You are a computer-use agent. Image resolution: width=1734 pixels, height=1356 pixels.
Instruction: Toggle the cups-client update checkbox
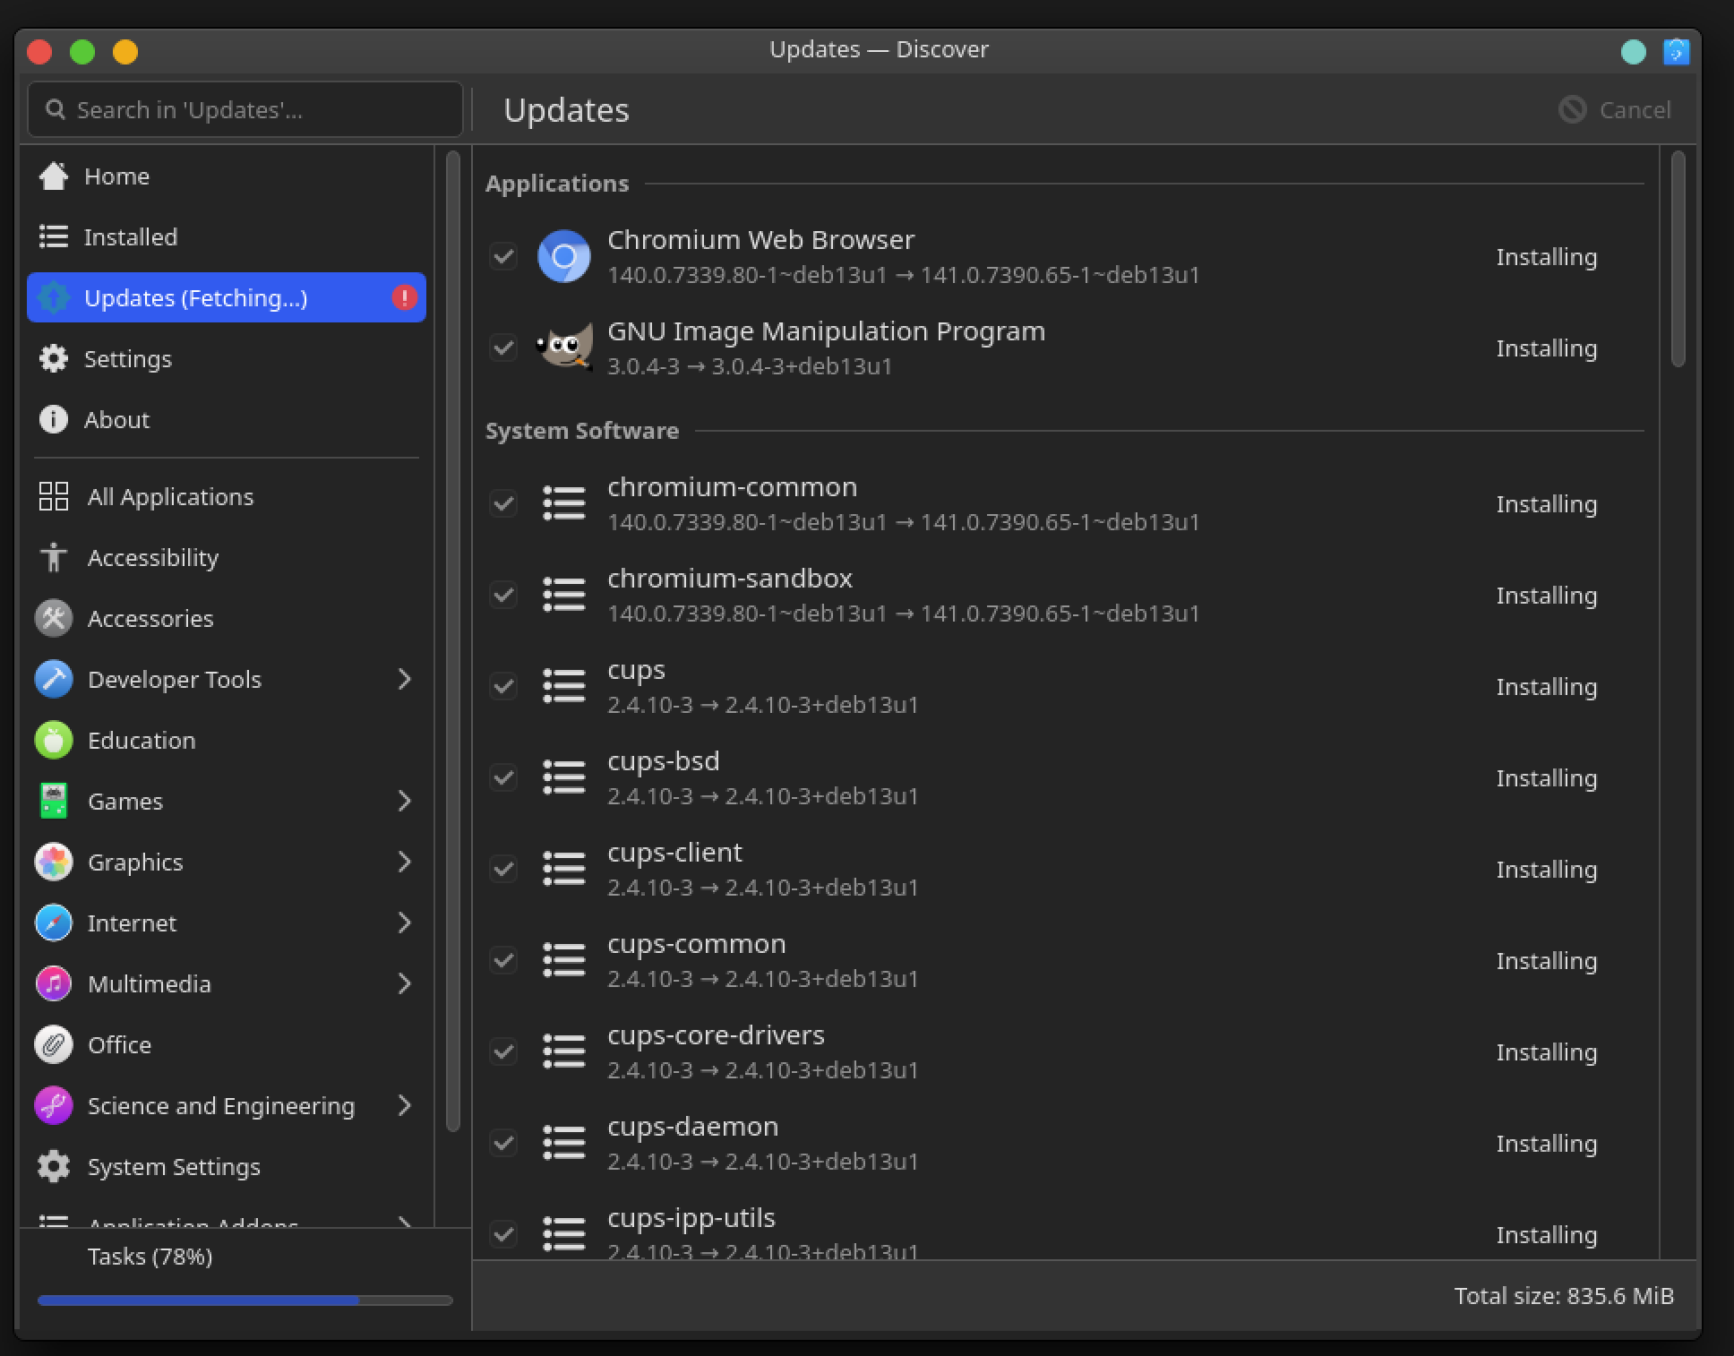pyautogui.click(x=503, y=869)
